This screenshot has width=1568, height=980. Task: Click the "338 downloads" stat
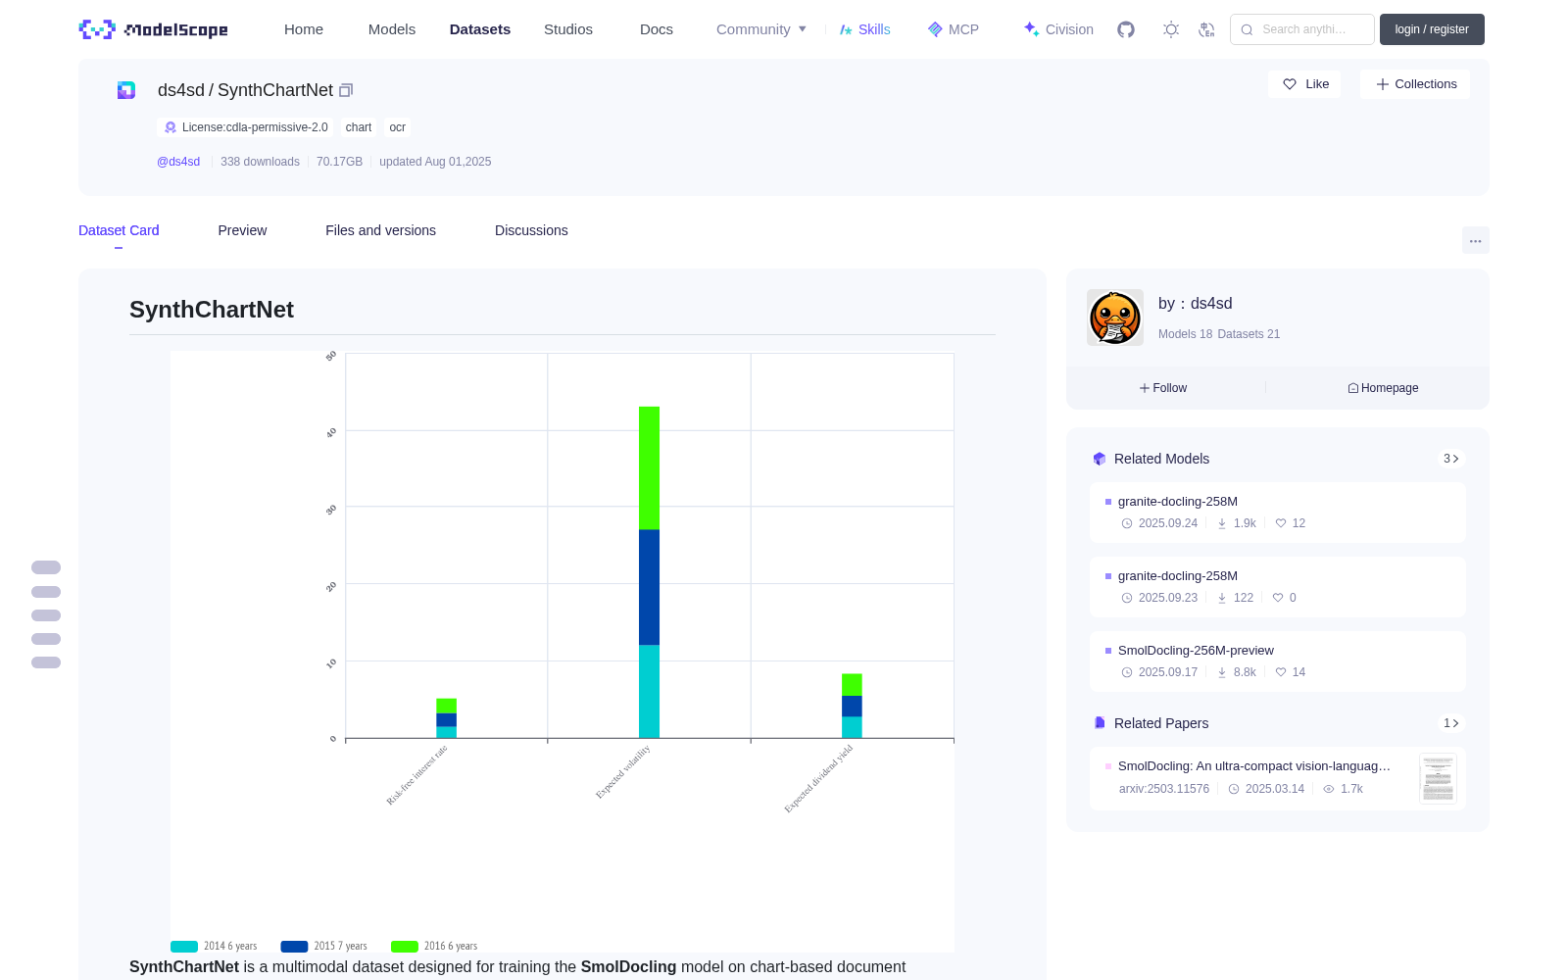coord(260,162)
